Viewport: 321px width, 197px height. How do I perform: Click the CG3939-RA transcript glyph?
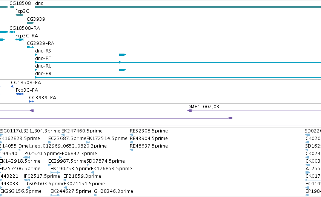pos(30,47)
